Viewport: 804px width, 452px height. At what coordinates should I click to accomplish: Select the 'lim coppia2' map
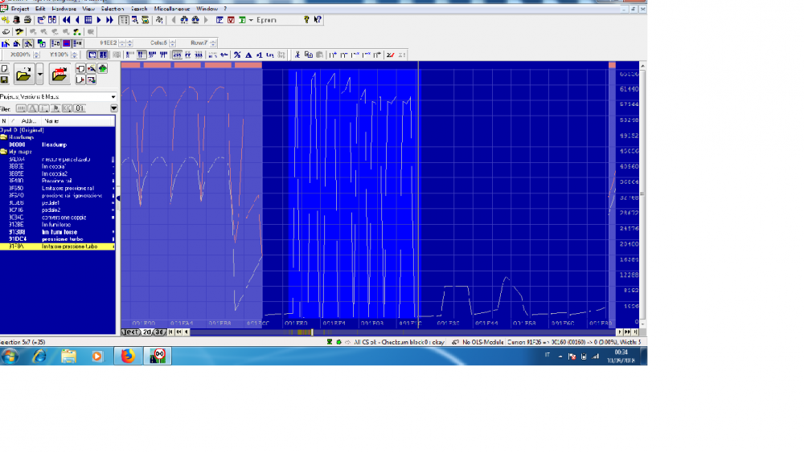tap(57, 174)
